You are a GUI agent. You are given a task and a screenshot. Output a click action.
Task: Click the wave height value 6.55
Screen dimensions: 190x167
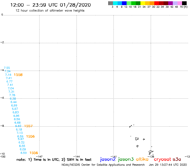[22, 146]
